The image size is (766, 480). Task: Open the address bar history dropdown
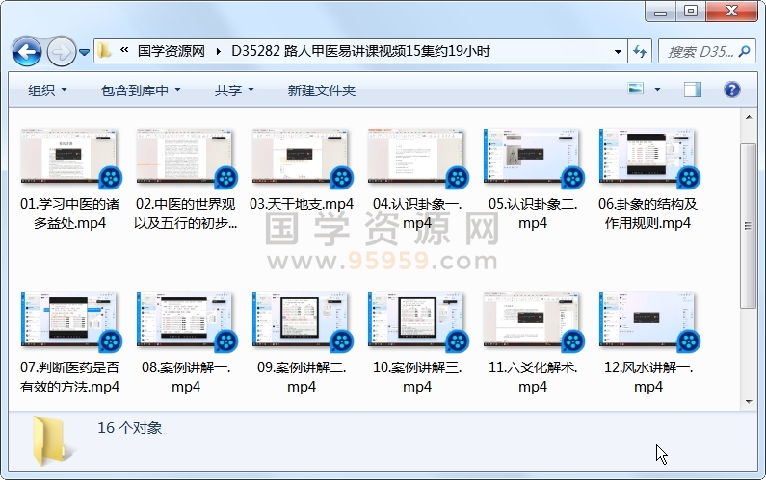pos(618,51)
